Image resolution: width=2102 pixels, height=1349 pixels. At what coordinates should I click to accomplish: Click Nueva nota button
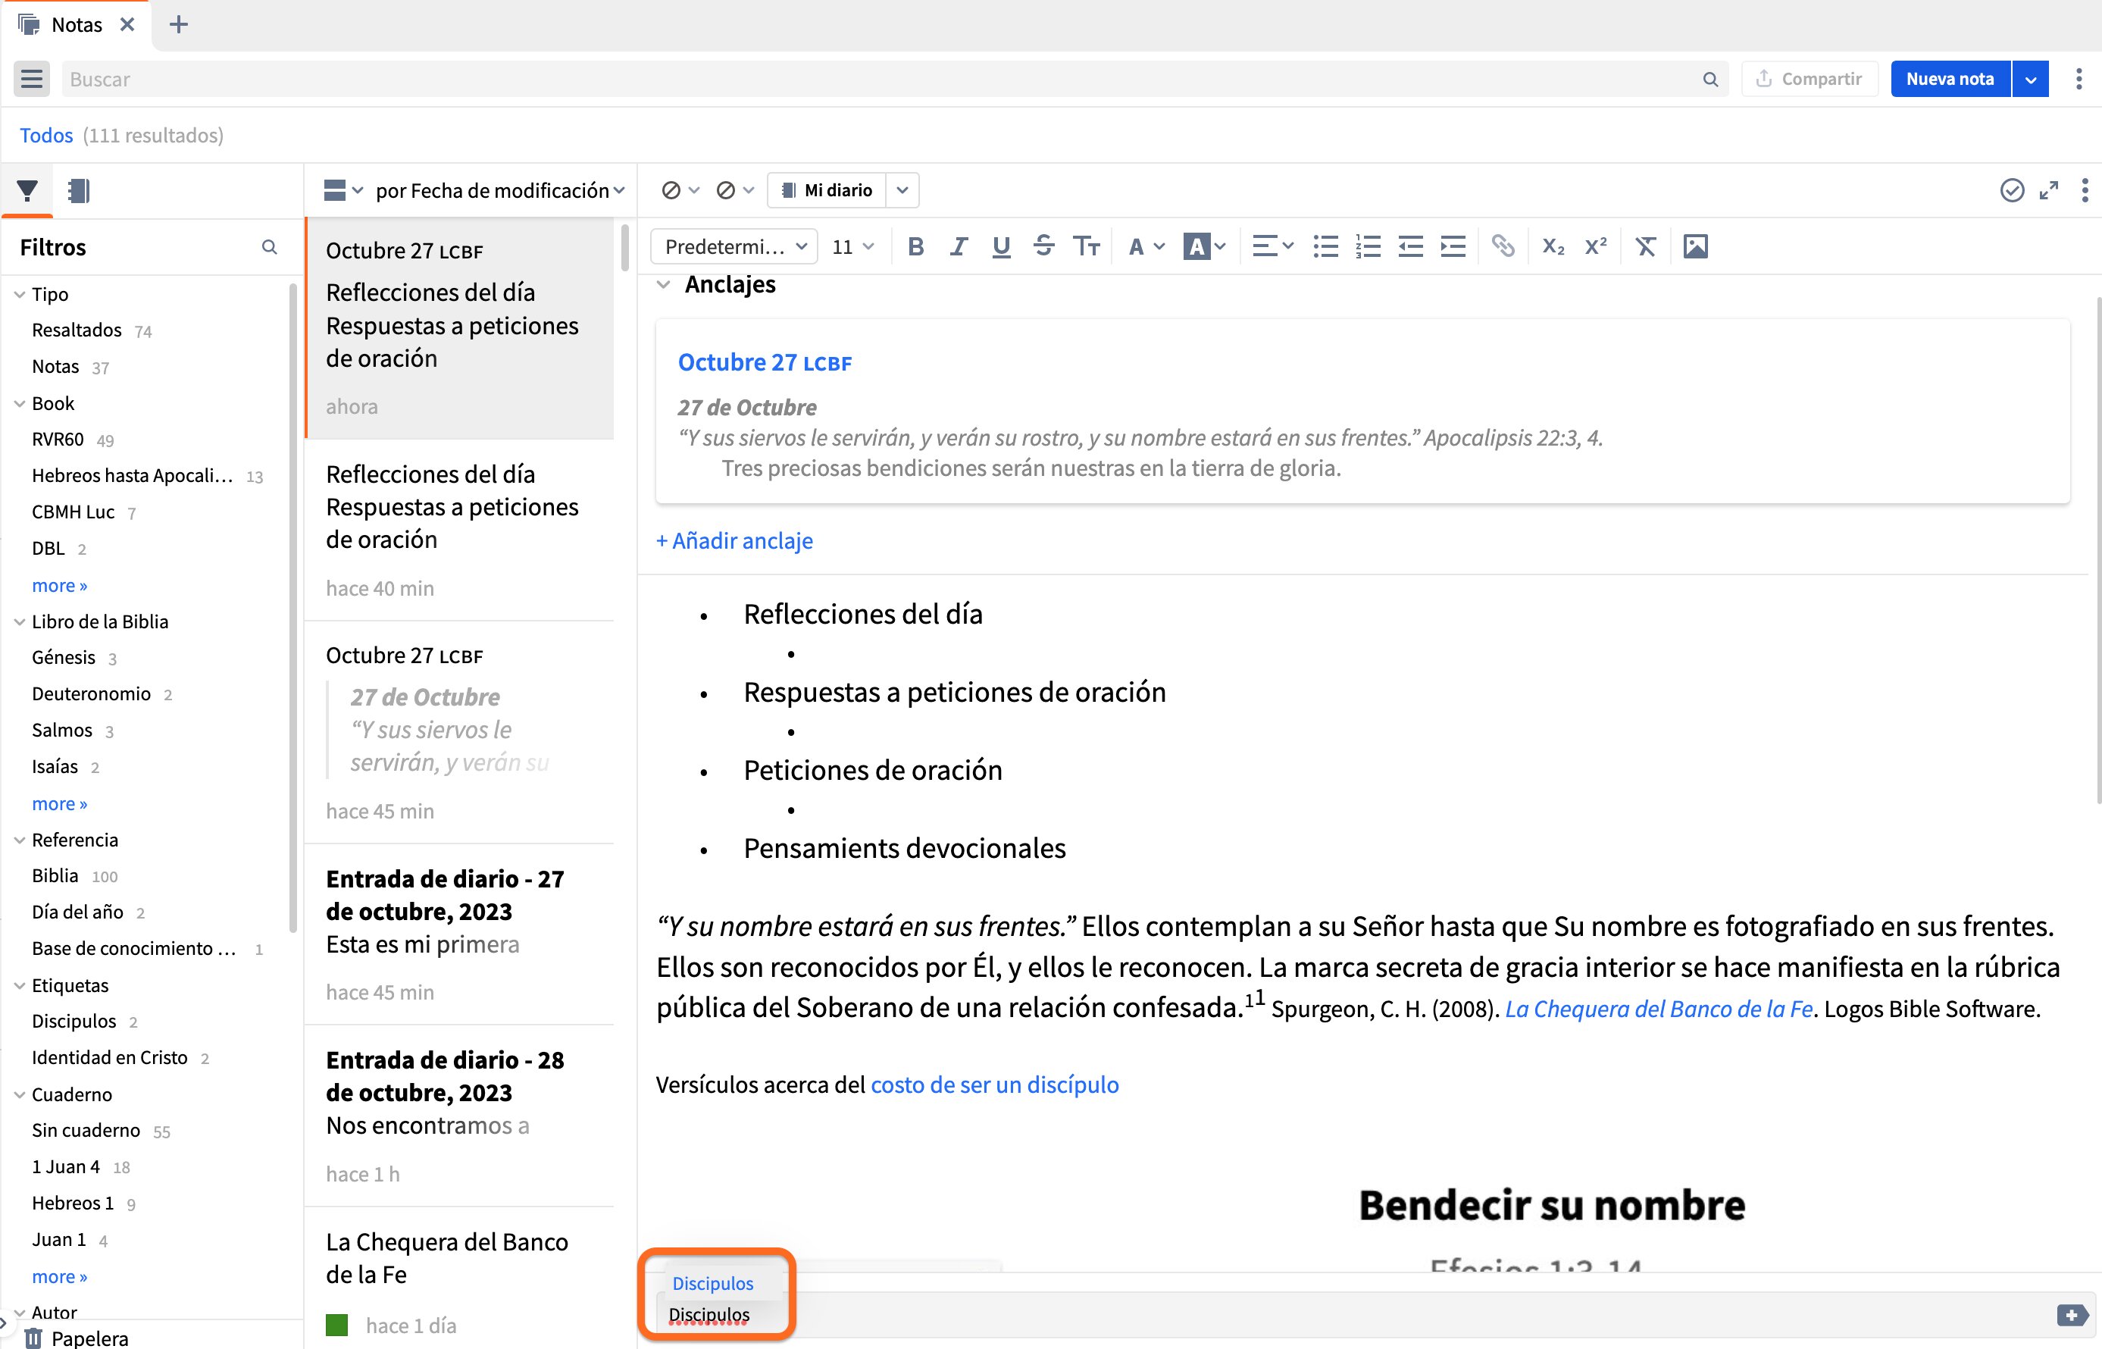tap(1950, 79)
